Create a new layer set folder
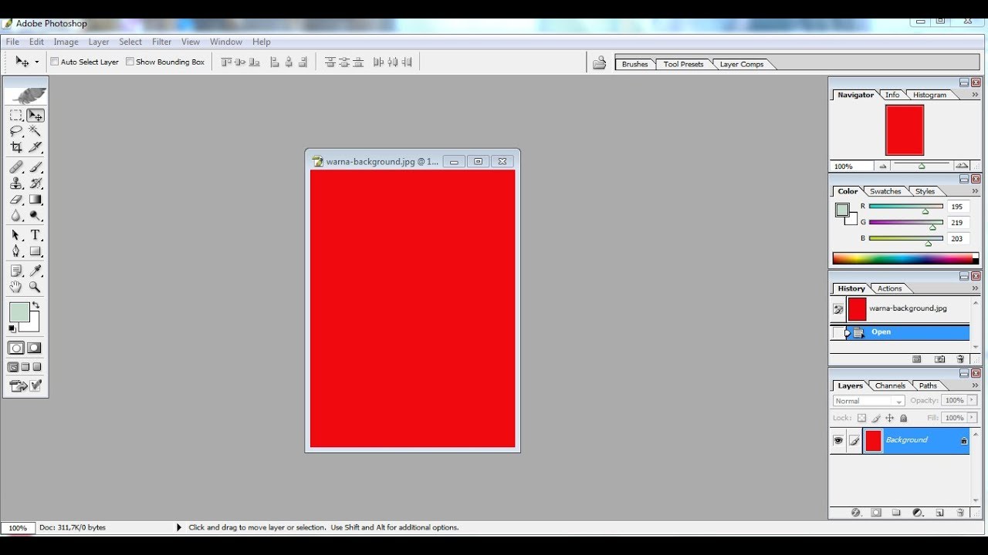Screen dimensions: 988x555 896,513
